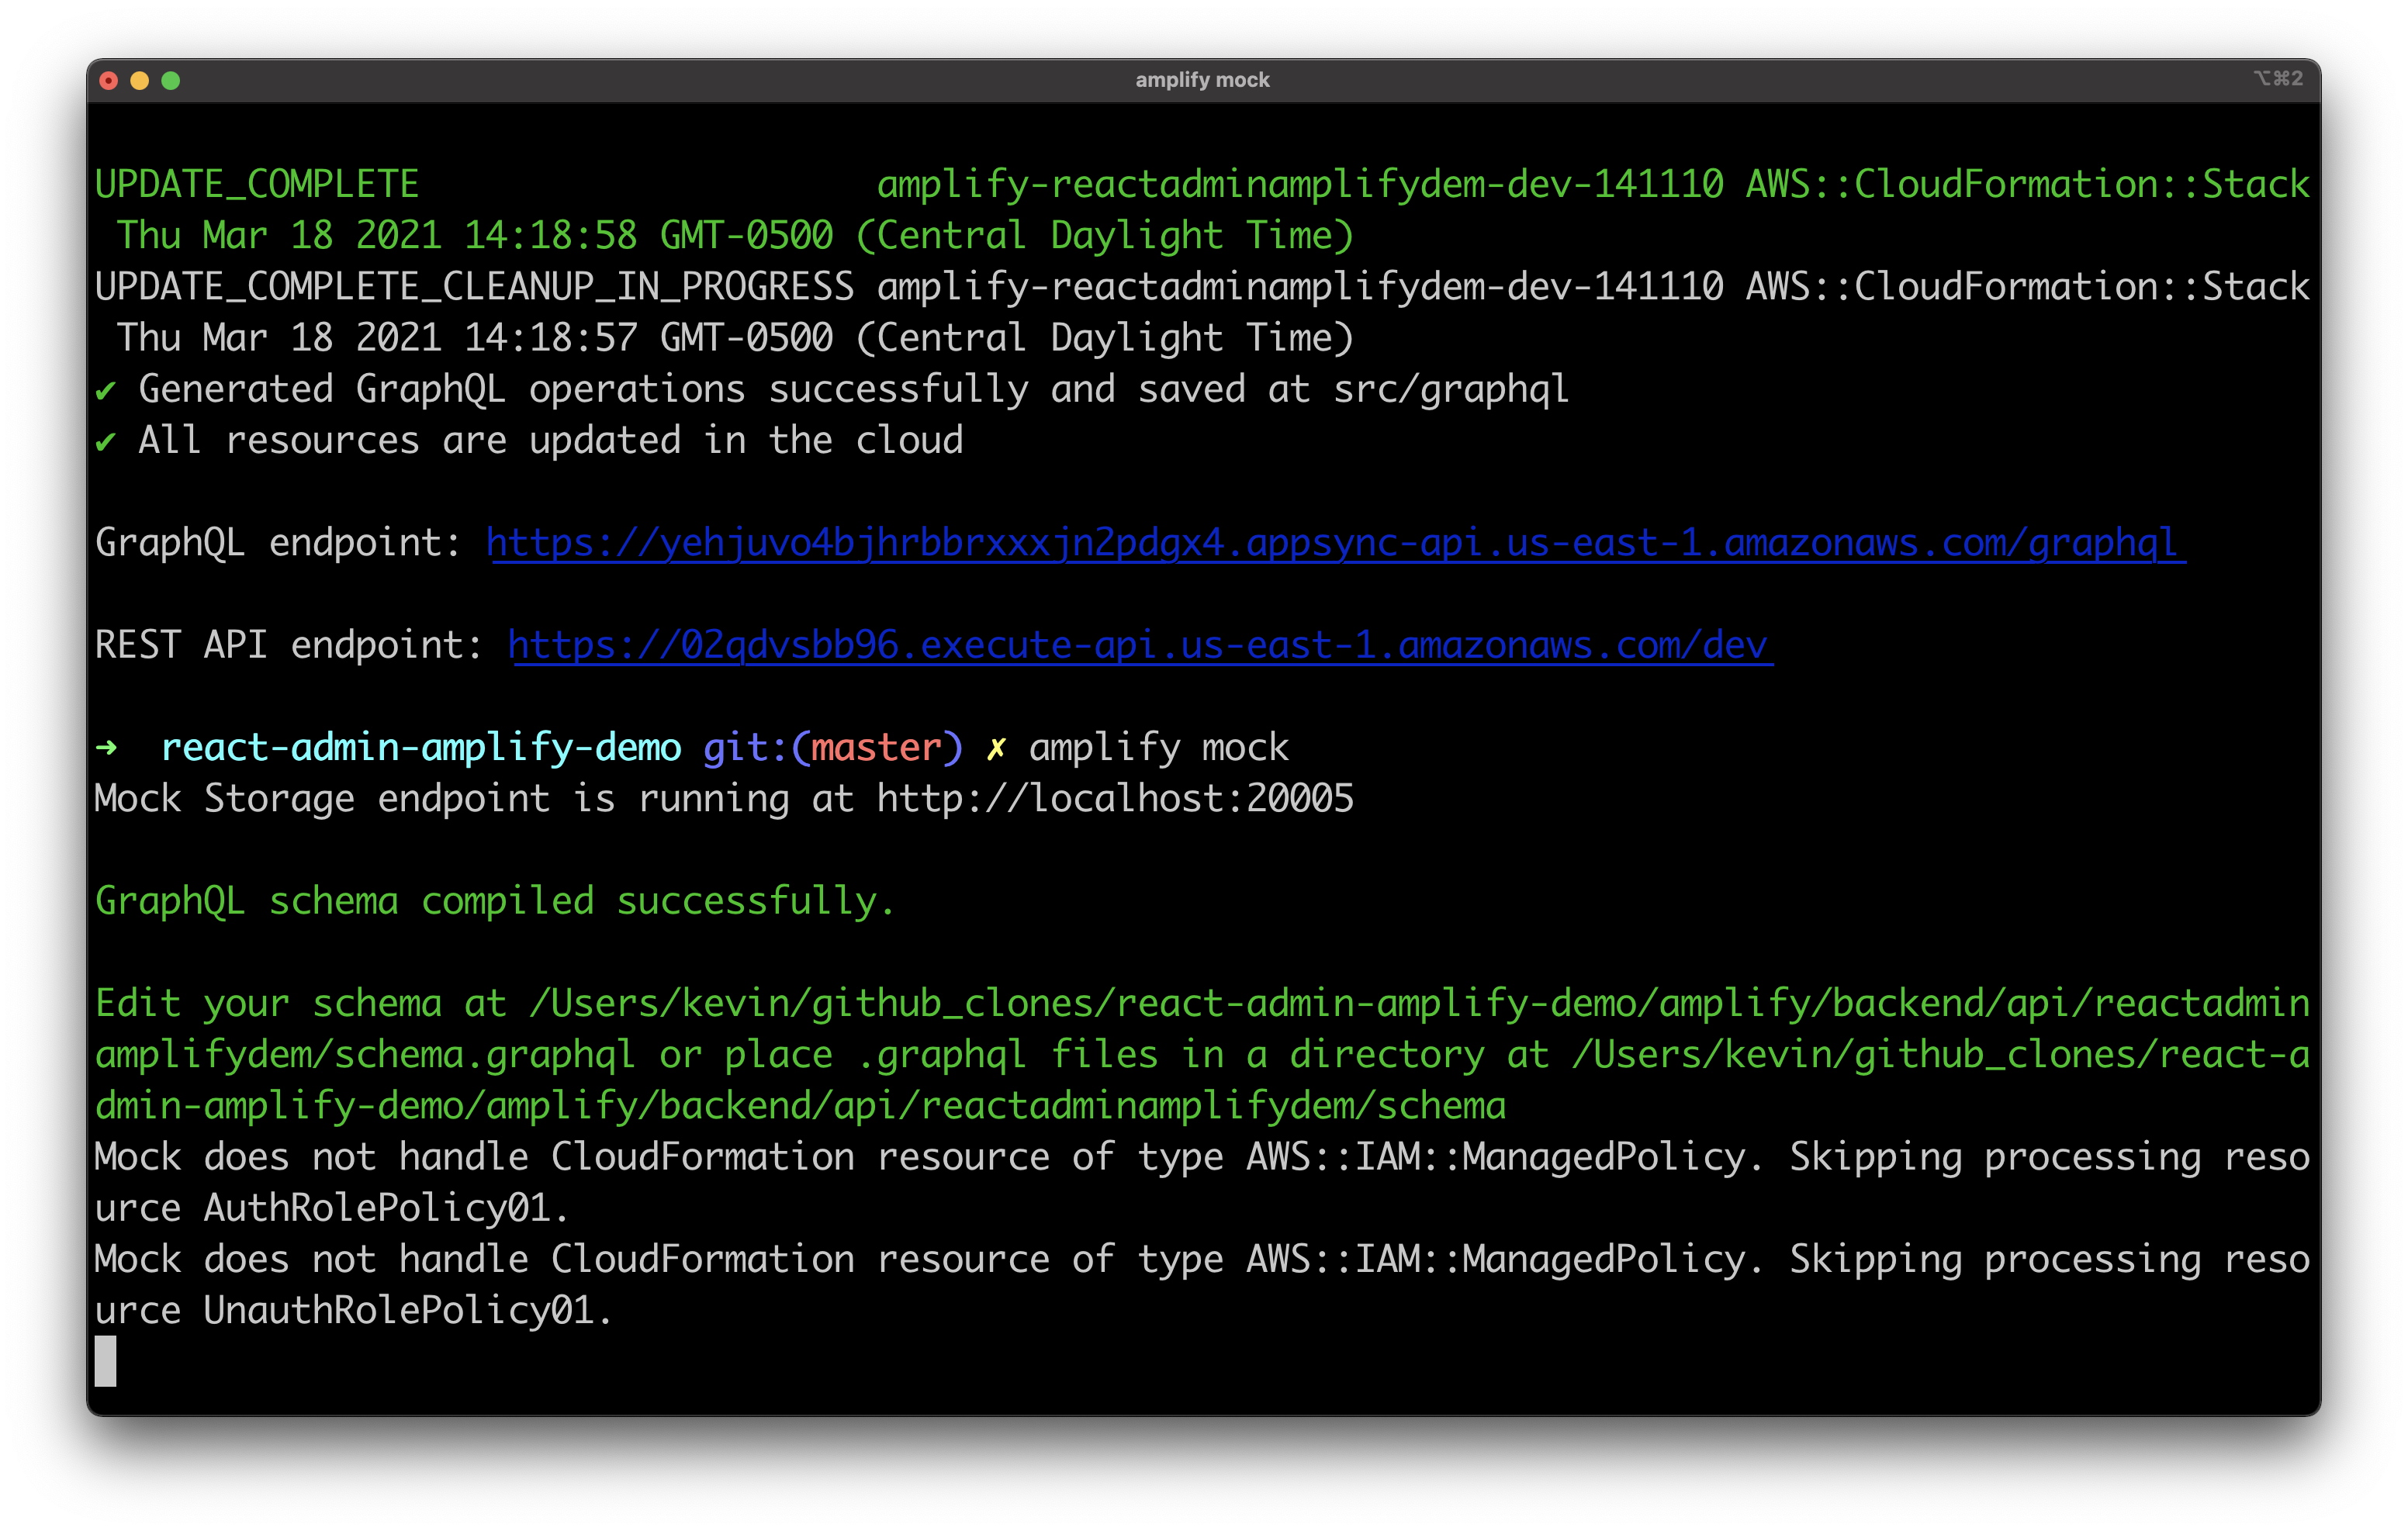Viewport: 2408px width, 1531px height.
Task: Click the green checkmark beside GraphQL operations message
Action: tap(108, 389)
